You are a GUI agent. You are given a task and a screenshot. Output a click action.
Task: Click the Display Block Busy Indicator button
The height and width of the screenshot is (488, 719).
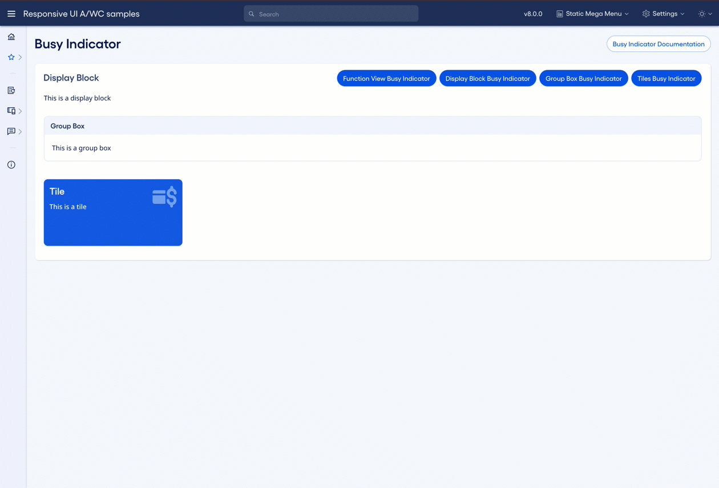(x=487, y=78)
